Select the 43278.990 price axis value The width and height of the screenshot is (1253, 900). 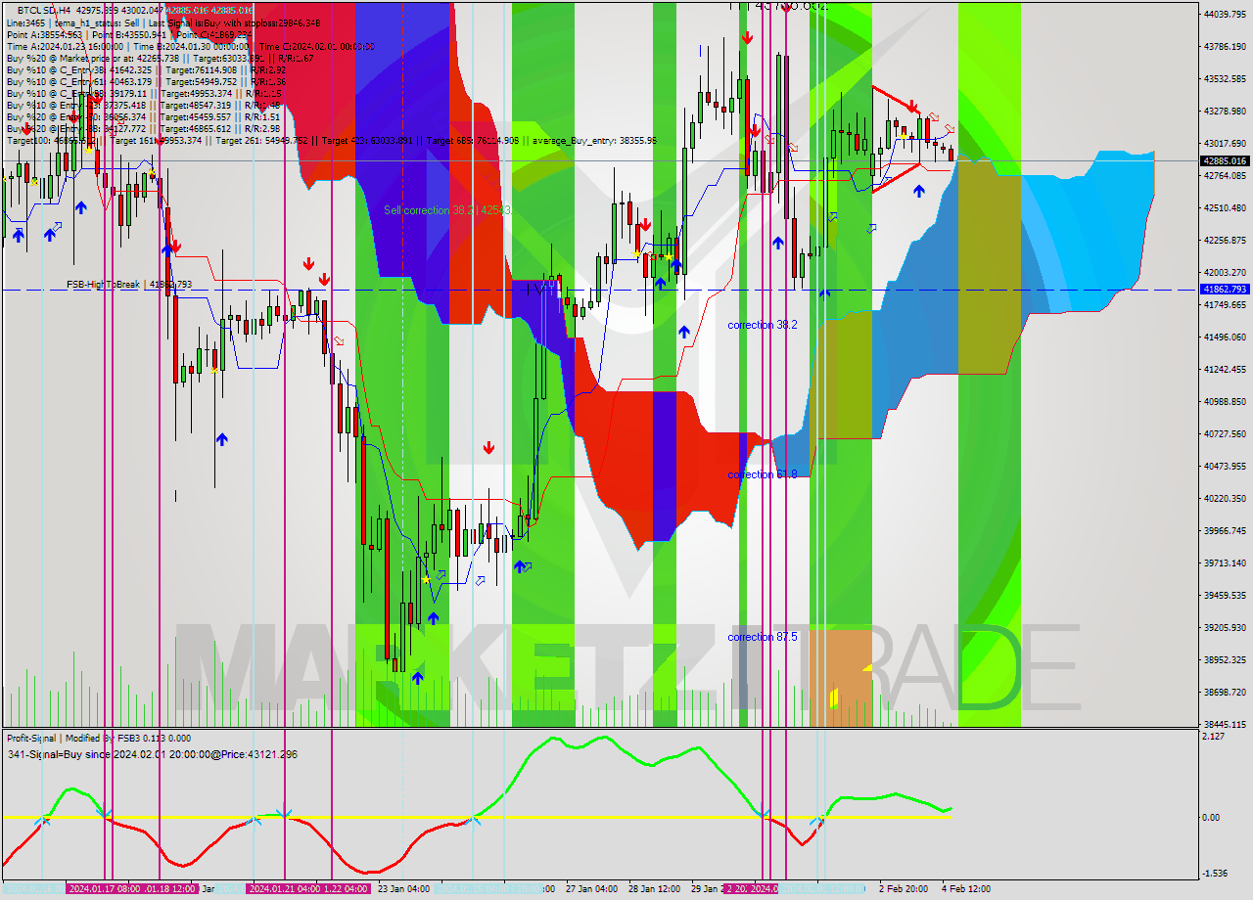click(1225, 111)
